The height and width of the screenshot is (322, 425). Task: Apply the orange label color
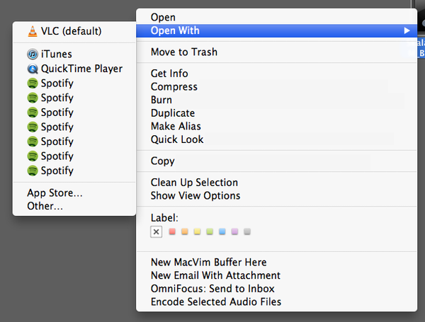185,231
